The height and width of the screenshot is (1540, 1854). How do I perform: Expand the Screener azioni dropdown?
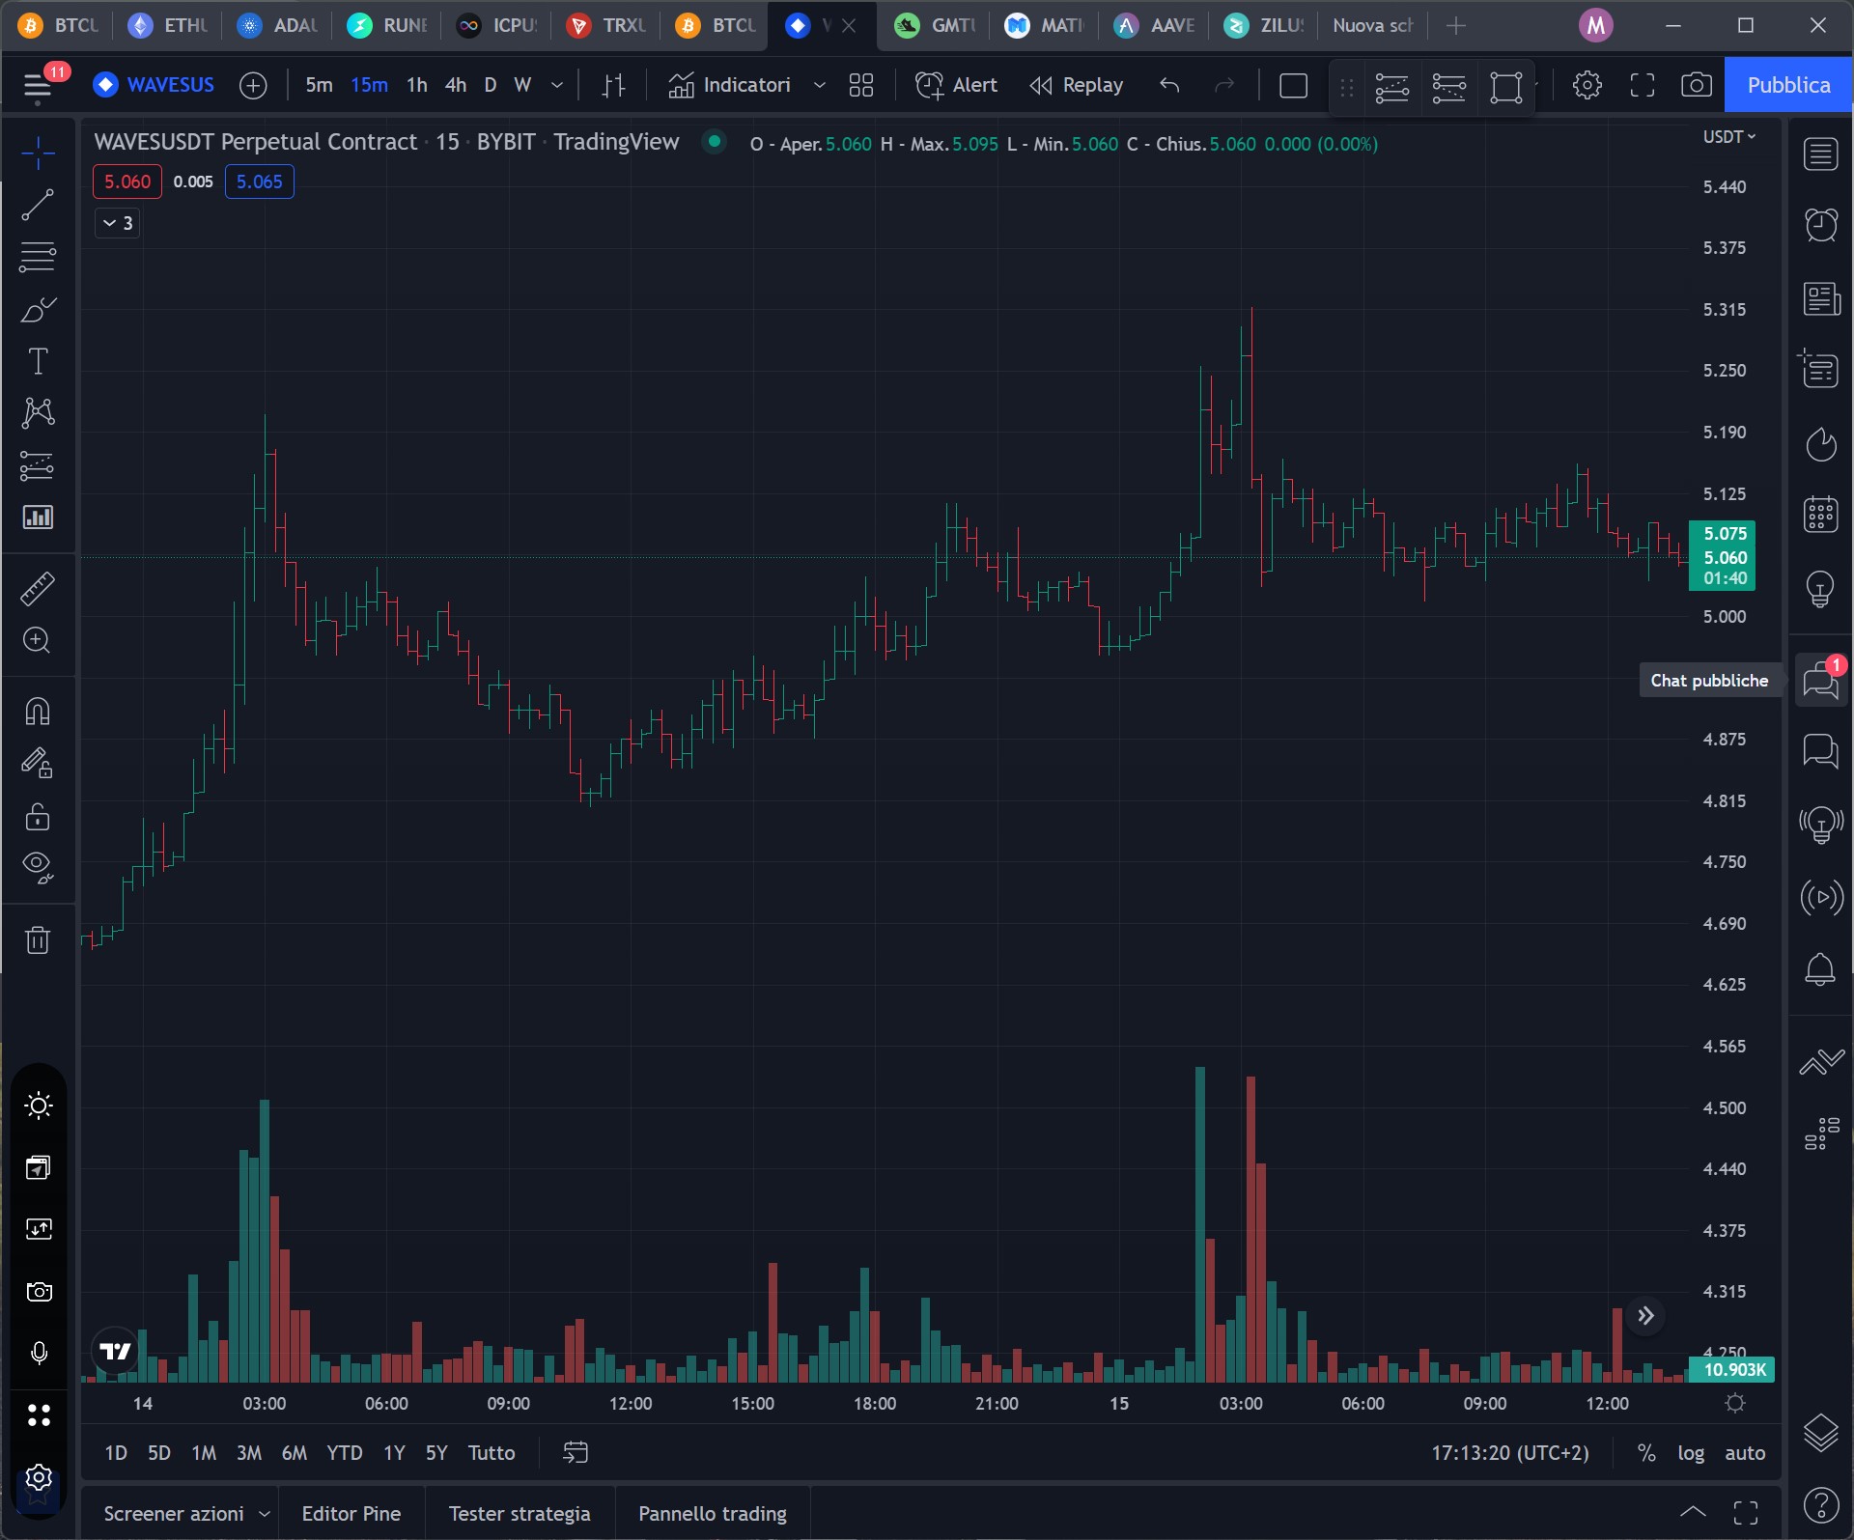265,1513
